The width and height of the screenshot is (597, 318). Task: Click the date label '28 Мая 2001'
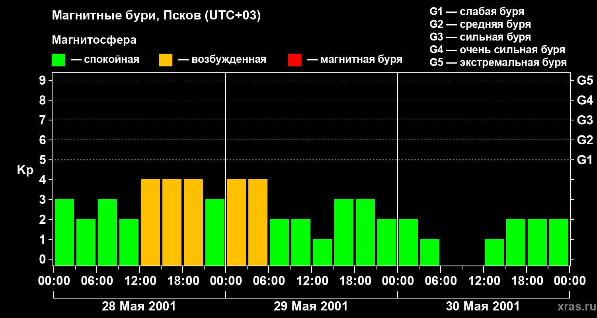tap(139, 306)
